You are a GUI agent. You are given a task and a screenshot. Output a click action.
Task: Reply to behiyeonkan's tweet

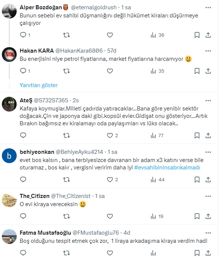click(x=23, y=180)
